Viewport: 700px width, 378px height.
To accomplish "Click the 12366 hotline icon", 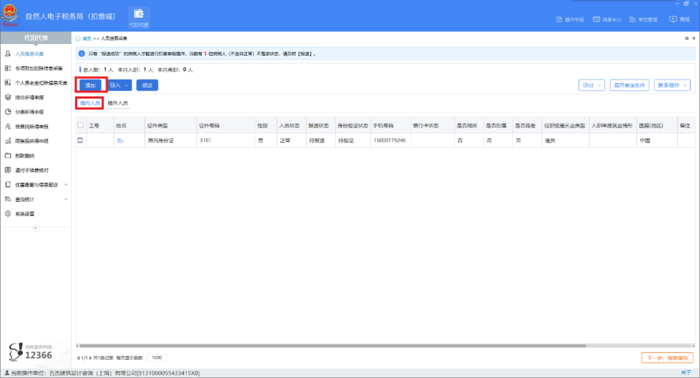I will point(16,351).
